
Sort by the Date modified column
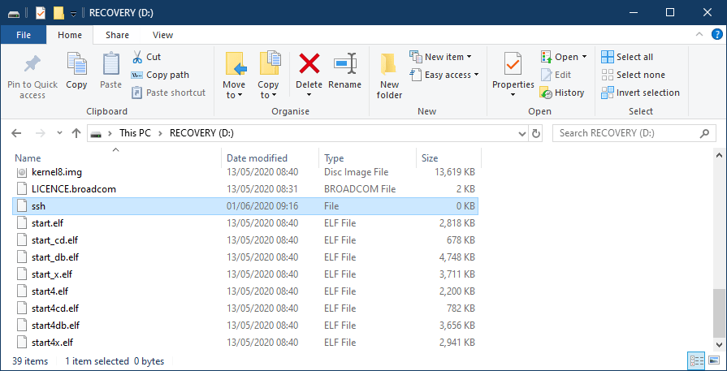257,158
